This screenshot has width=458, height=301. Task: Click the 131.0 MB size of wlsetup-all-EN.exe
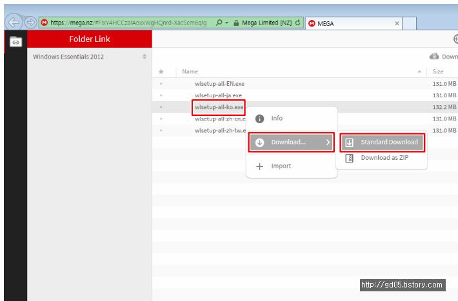(444, 84)
